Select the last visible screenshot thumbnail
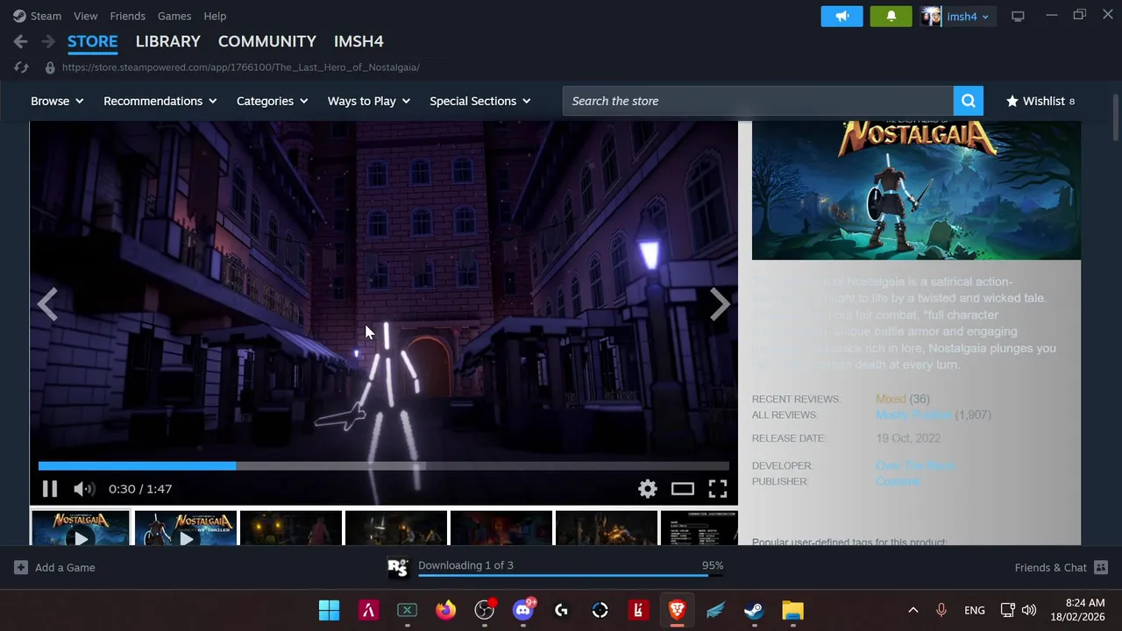1122x631 pixels. 699,528
